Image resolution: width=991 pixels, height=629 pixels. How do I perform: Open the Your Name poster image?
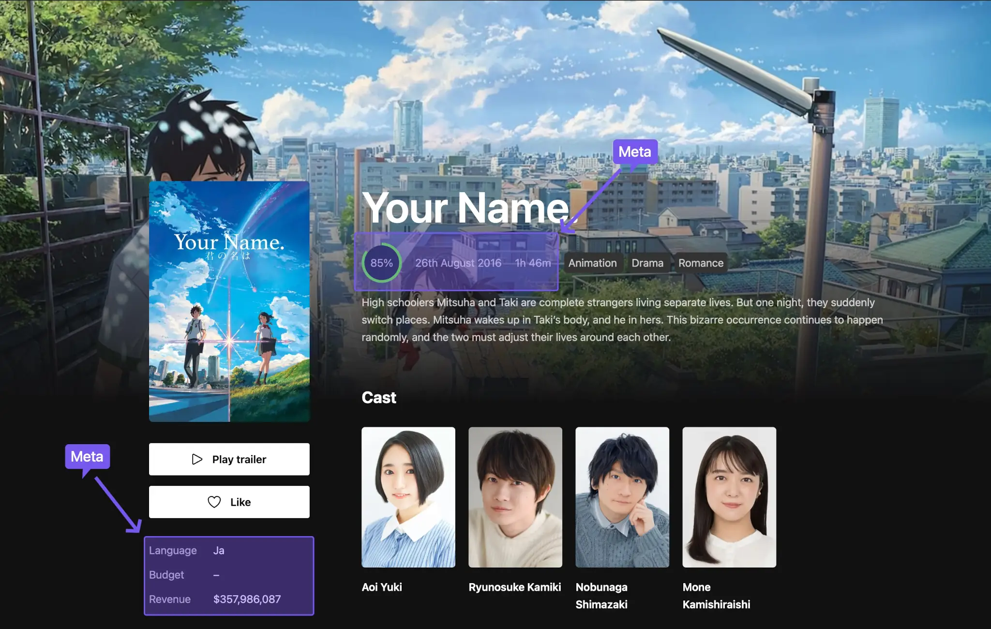click(x=229, y=301)
